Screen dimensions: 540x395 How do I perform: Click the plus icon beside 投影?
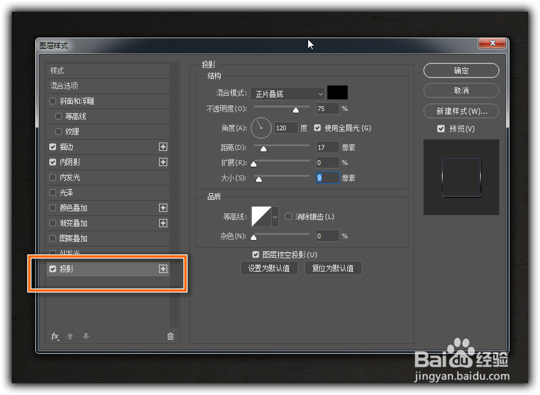(163, 269)
